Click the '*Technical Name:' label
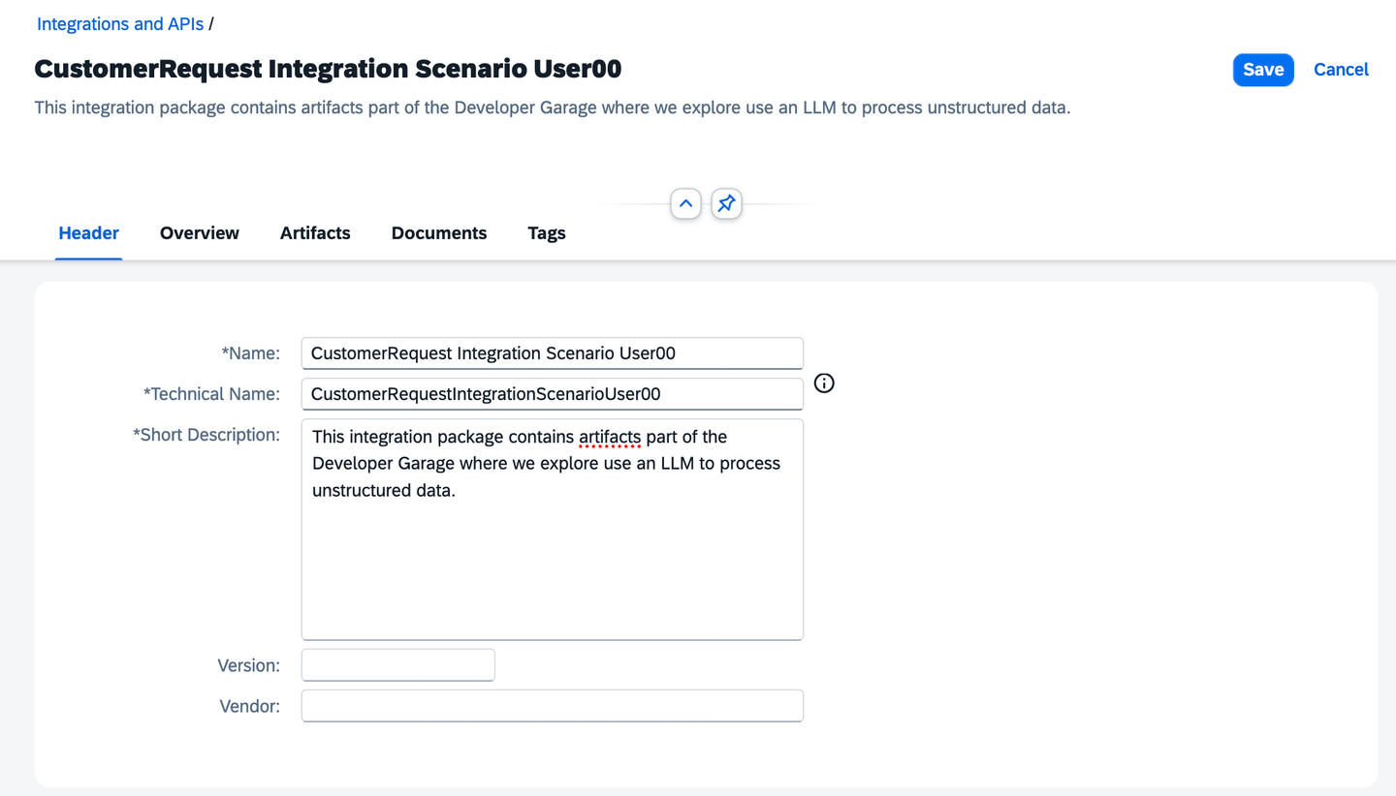 pos(211,394)
